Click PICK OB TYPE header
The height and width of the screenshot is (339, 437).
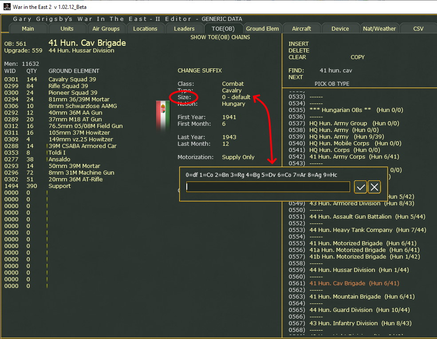tap(332, 84)
